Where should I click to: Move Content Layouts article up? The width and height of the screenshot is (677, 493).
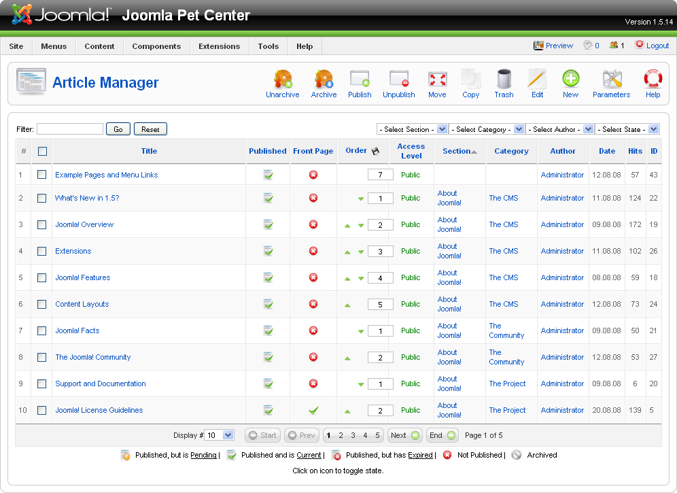pyautogui.click(x=347, y=305)
